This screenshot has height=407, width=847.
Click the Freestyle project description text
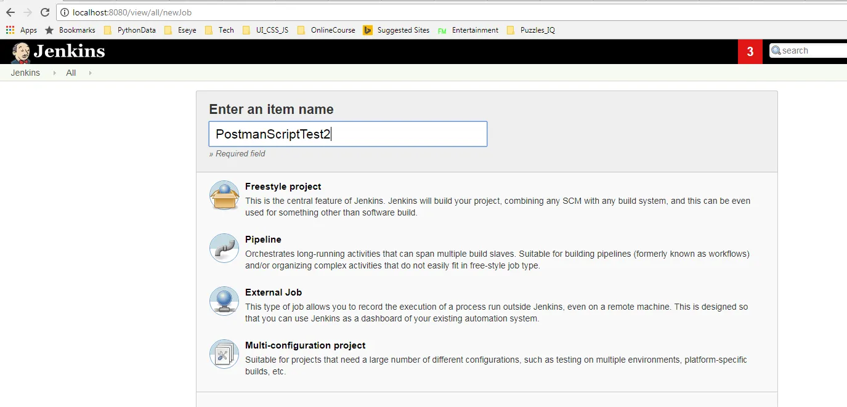(498, 207)
